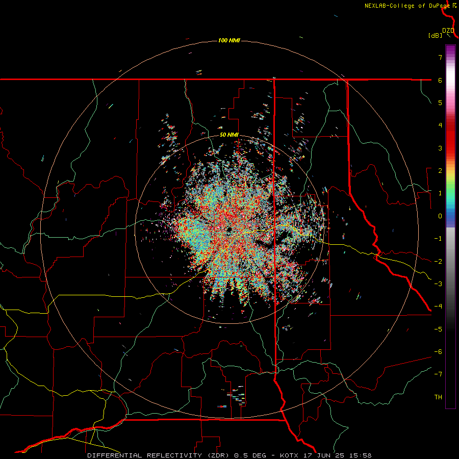Image resolution: width=459 pixels, height=459 pixels.
Task: Click the 5 dB scale label
Action: coord(440,103)
